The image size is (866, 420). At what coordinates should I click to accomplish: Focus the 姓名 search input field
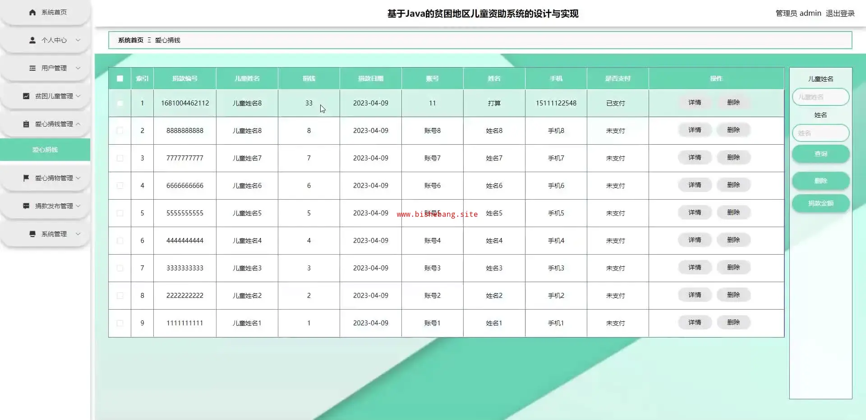pos(821,133)
